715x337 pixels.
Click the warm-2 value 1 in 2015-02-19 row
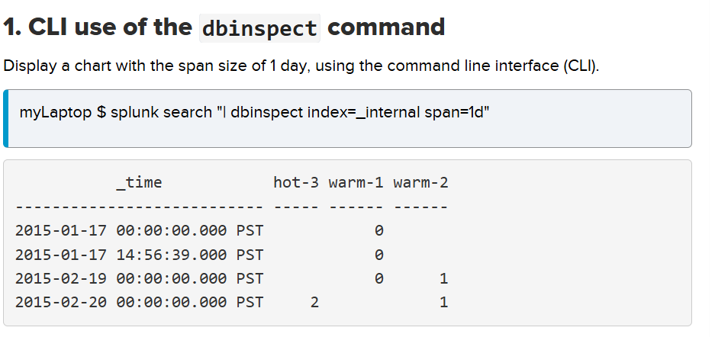click(x=443, y=278)
